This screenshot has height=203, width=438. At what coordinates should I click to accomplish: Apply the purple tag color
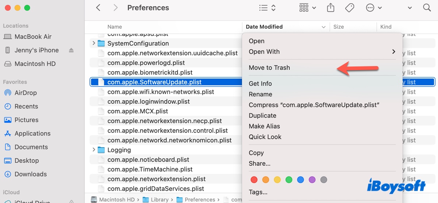[x=312, y=180]
